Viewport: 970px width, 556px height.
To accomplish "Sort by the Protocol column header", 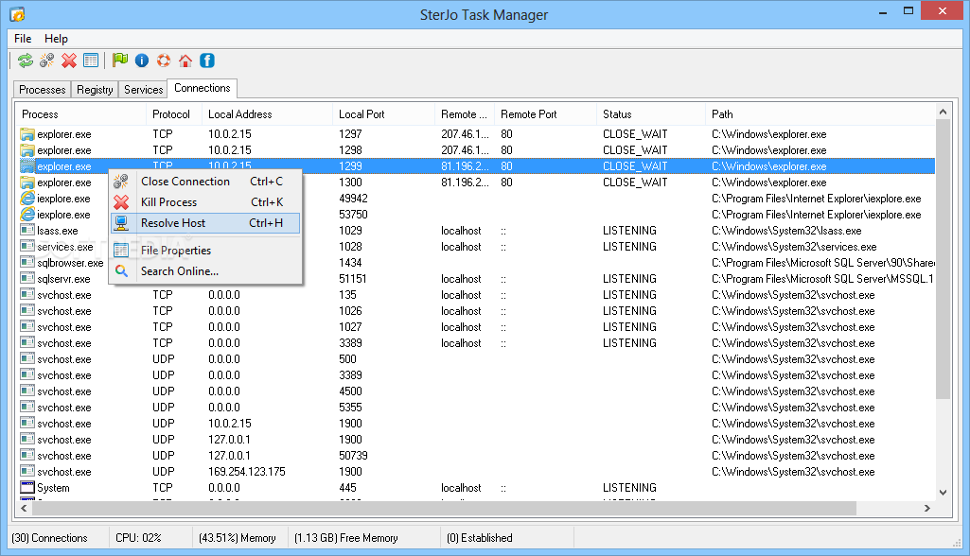I will [x=174, y=114].
